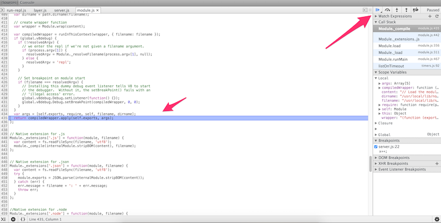Image resolution: width=441 pixels, height=223 pixels.
Task: Collapse the Breakpoints section
Action: 376,141
